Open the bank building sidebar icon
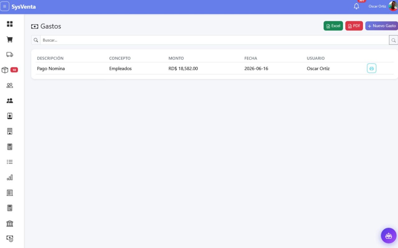The width and height of the screenshot is (398, 248). pos(10,224)
